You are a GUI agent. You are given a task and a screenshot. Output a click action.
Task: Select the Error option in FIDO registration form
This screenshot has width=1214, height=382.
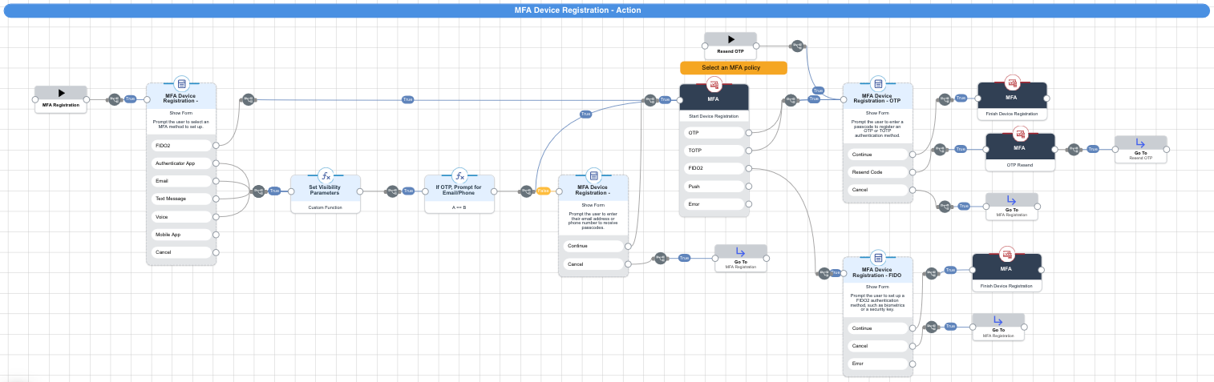pyautogui.click(x=878, y=364)
